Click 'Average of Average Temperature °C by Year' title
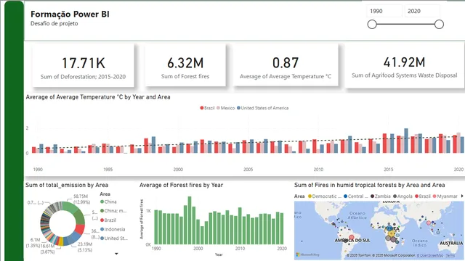 click(98, 97)
